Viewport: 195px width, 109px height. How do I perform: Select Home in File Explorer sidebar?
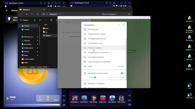(x=28, y=26)
